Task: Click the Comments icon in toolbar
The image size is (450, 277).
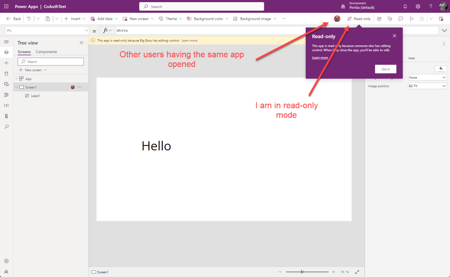Action: [x=400, y=19]
